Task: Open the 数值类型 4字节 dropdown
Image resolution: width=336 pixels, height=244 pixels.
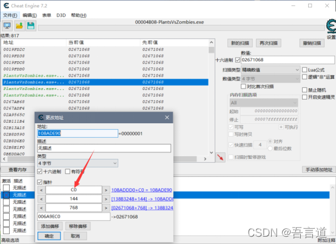Action: pyautogui.click(x=270, y=79)
